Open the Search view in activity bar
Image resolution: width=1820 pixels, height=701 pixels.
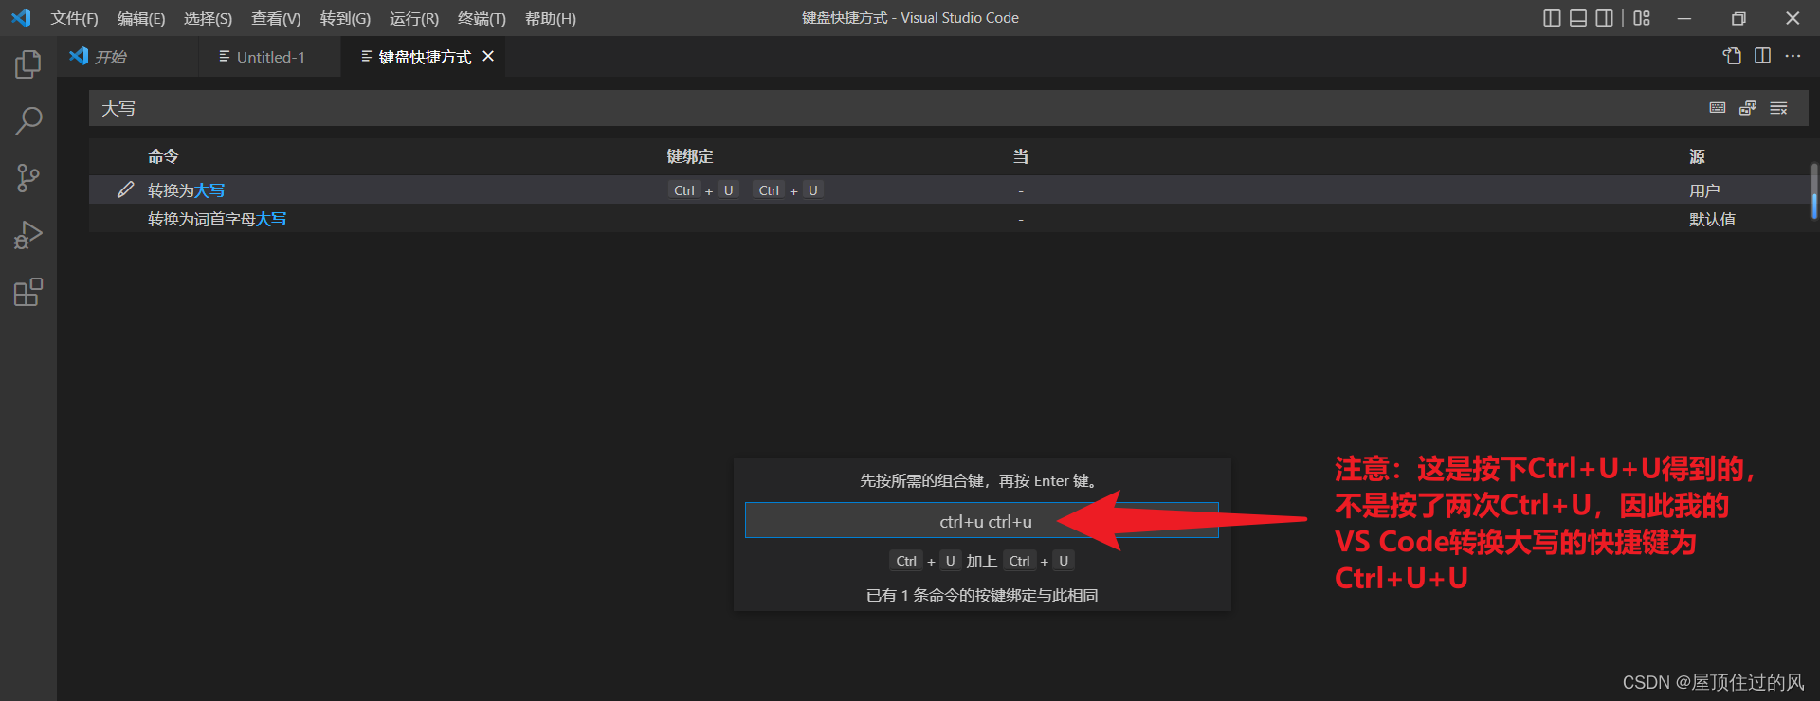tap(28, 121)
